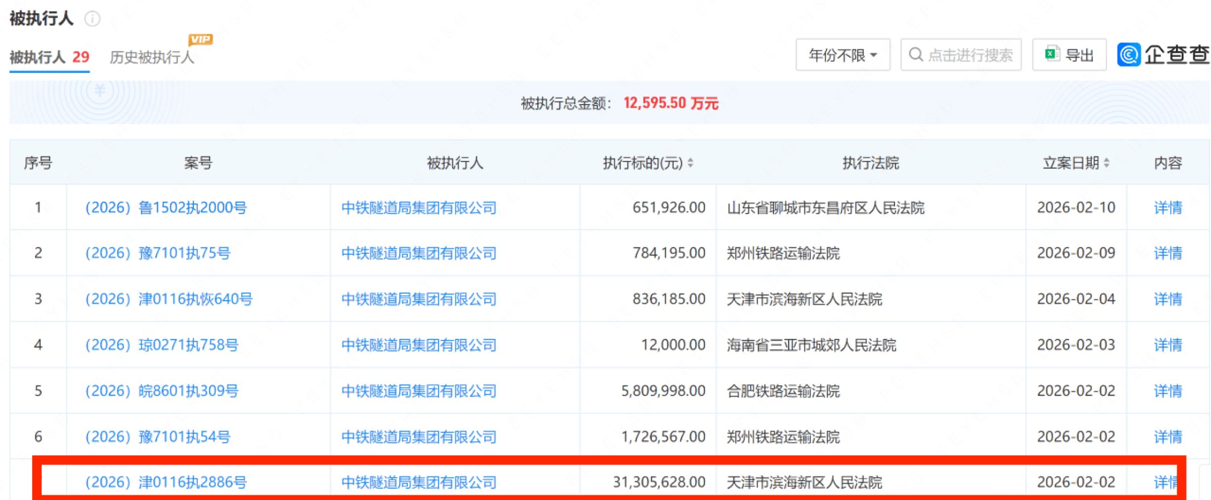Click the 点击进行搜索 search field
Screen dimensions: 1211x500
(x=969, y=55)
